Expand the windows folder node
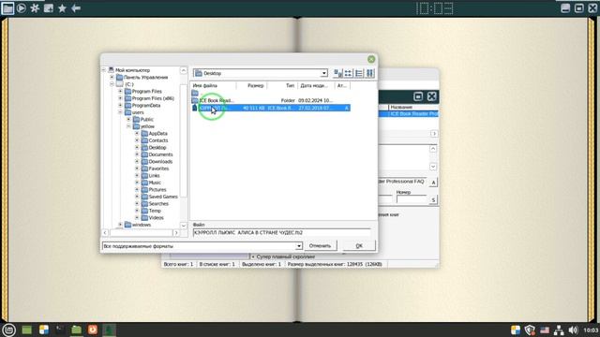The height and width of the screenshot is (337, 600). [x=120, y=225]
